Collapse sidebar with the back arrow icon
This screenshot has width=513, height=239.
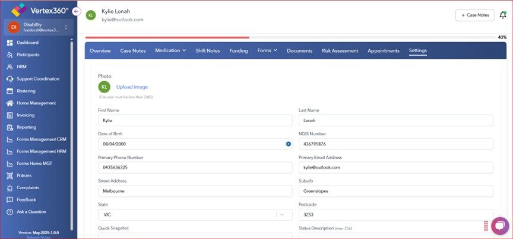(76, 12)
